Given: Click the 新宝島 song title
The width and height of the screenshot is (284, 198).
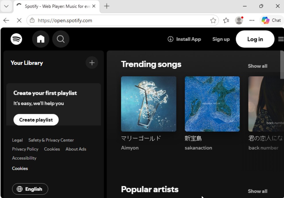Looking at the screenshot, I should click(193, 138).
